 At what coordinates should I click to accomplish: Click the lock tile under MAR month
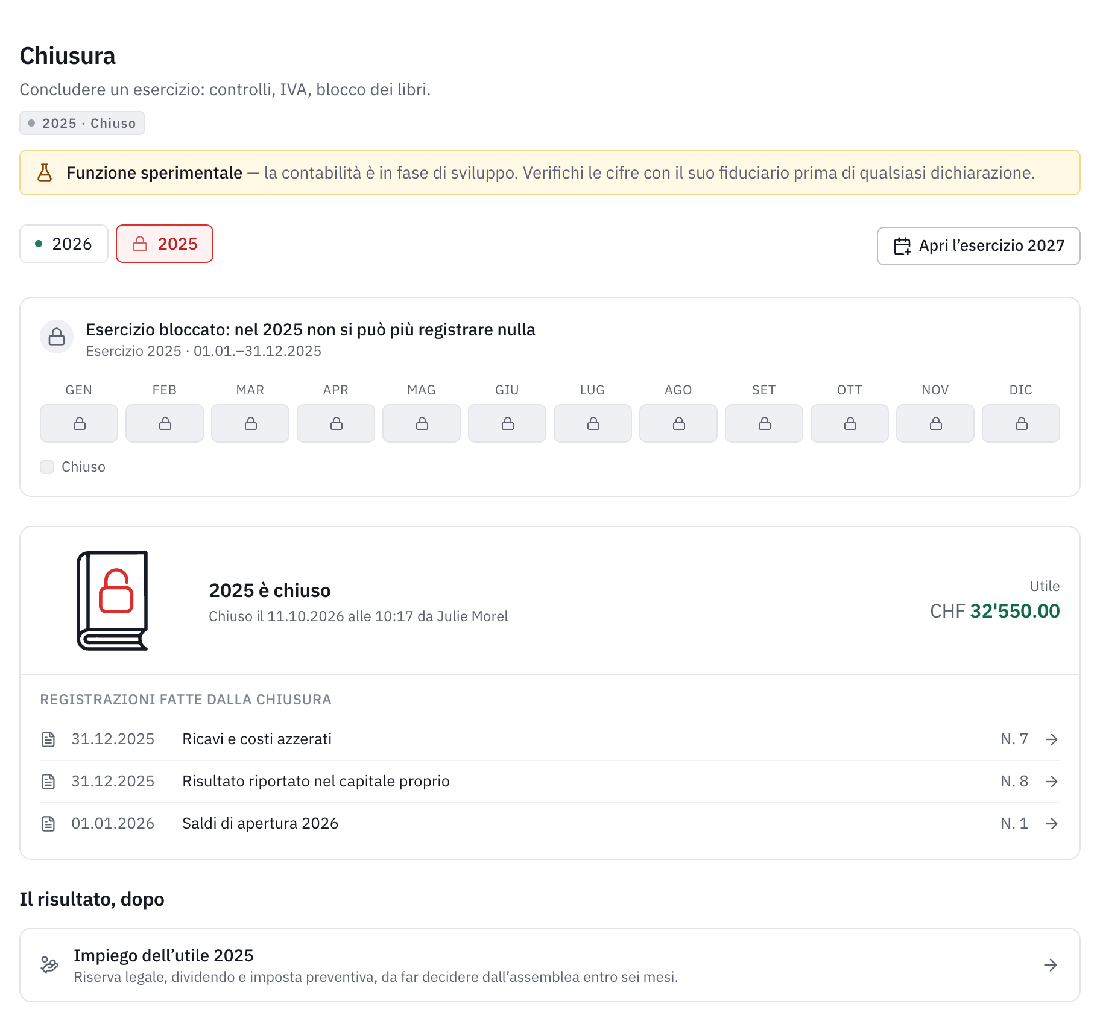(x=250, y=423)
